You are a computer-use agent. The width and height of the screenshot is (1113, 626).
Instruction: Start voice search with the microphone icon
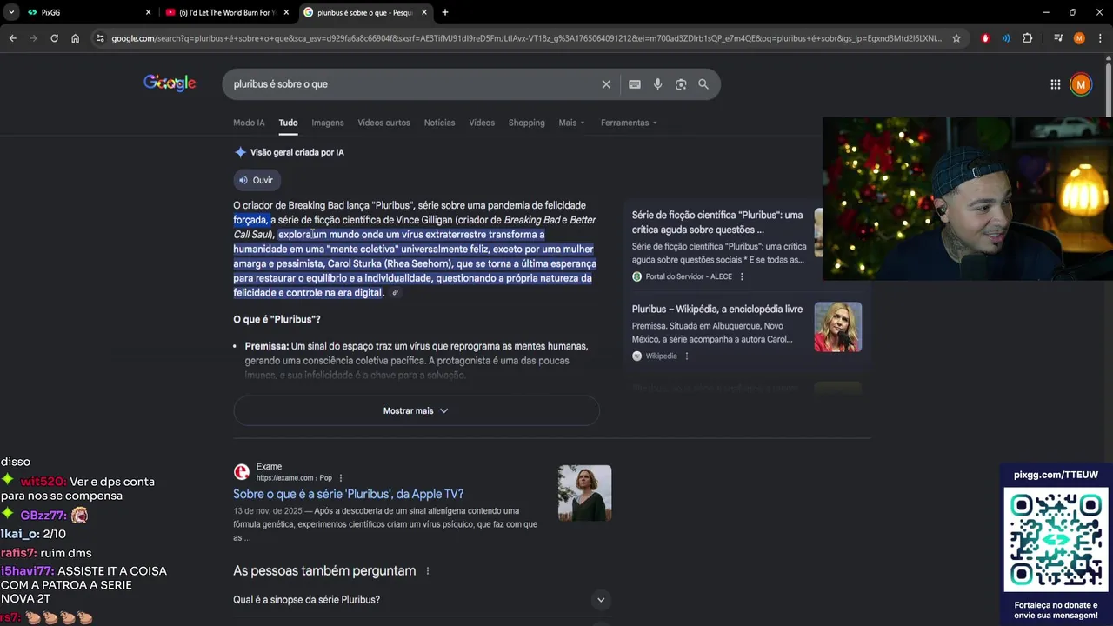pos(657,84)
